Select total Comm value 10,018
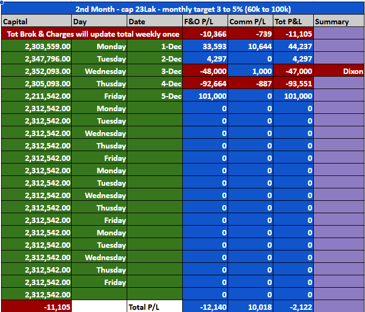 pyautogui.click(x=250, y=307)
